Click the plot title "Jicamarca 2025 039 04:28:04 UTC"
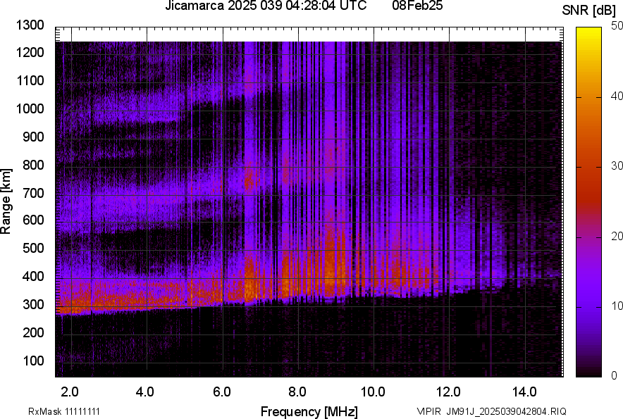This screenshot has width=623, height=419. point(265,6)
